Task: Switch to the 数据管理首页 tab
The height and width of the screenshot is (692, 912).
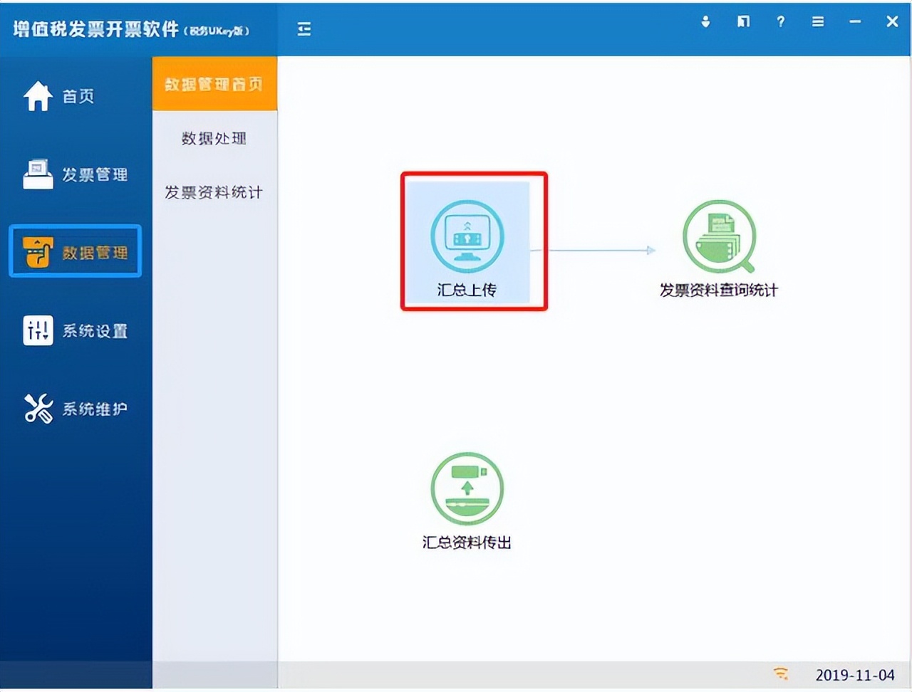Action: click(x=214, y=85)
